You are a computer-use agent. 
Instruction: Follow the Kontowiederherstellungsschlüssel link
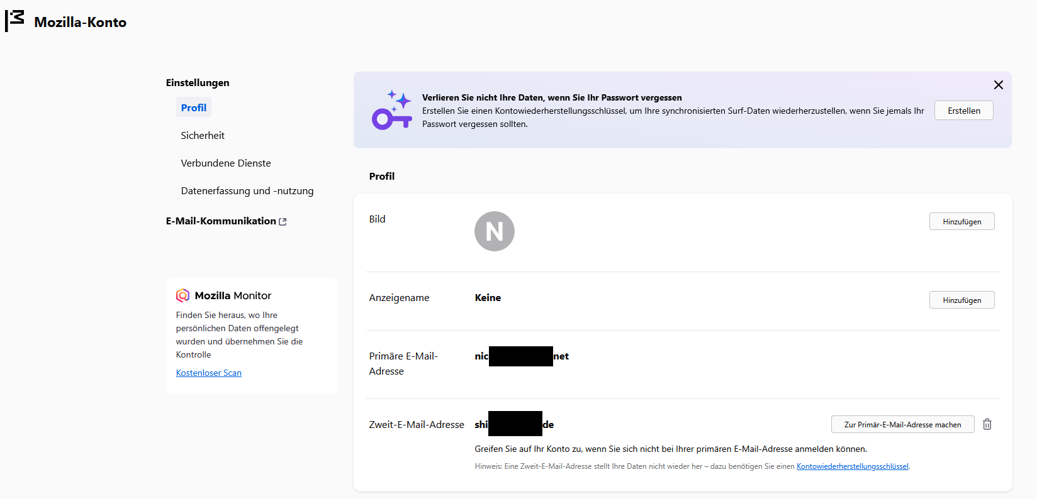click(x=852, y=466)
